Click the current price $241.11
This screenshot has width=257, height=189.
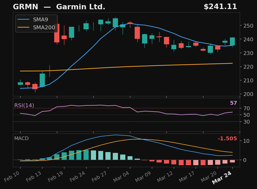pyautogui.click(x=220, y=6)
